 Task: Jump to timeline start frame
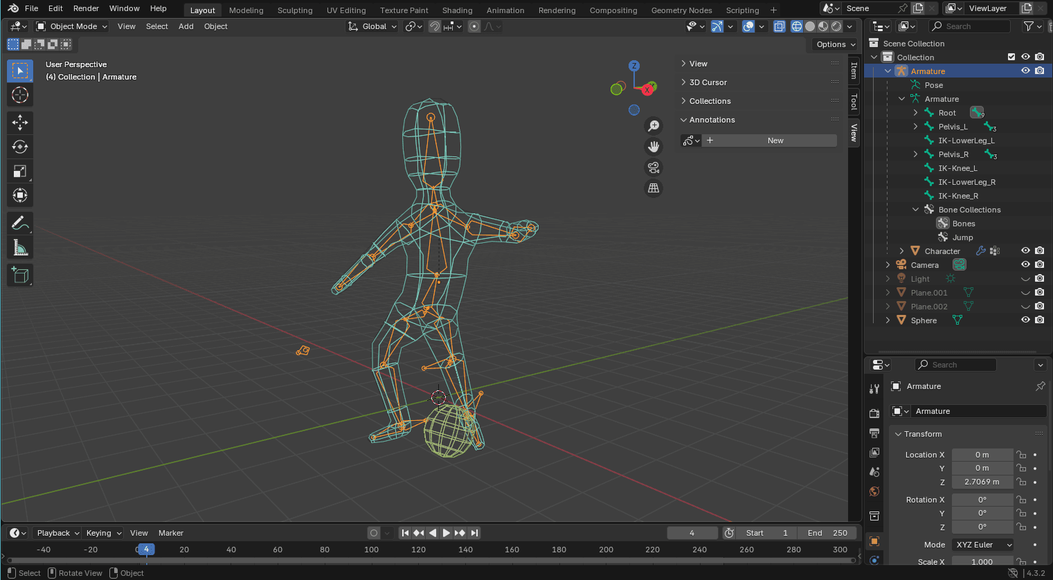[x=406, y=533]
